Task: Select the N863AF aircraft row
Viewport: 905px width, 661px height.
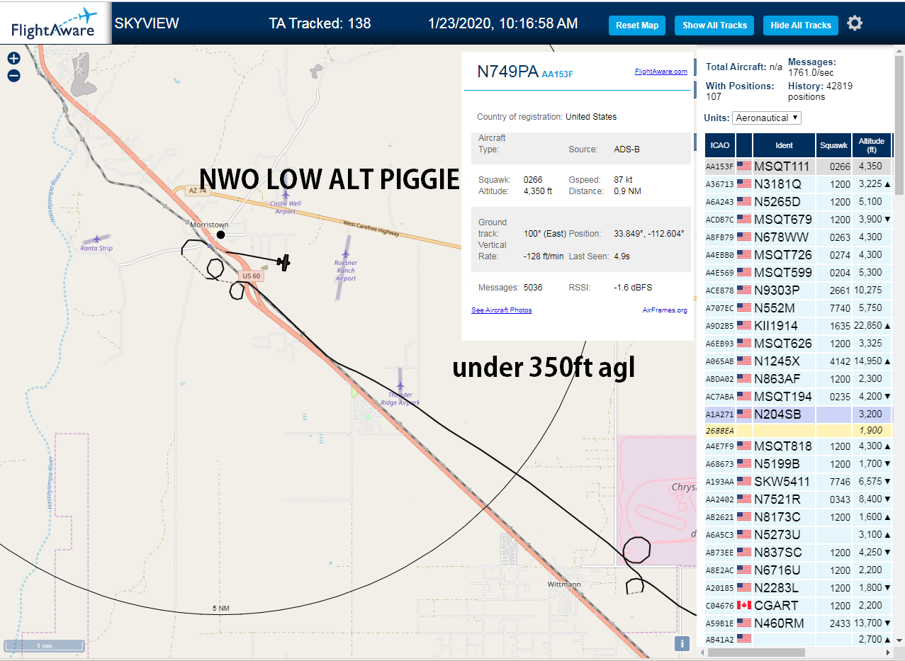Action: pos(798,379)
